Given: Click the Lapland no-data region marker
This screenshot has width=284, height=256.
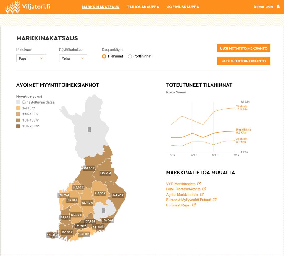Looking at the screenshot, I should (x=89, y=129).
